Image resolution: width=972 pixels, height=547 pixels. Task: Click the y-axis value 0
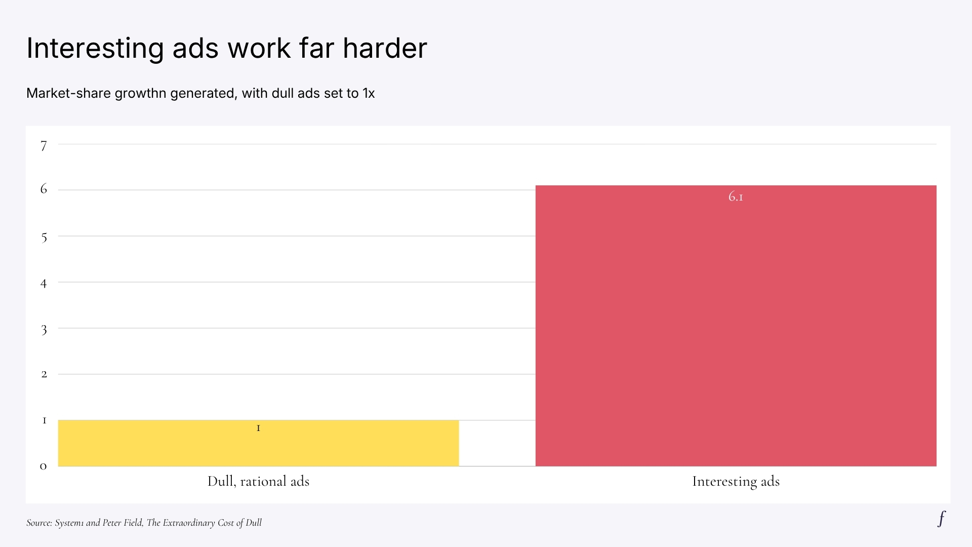43,466
